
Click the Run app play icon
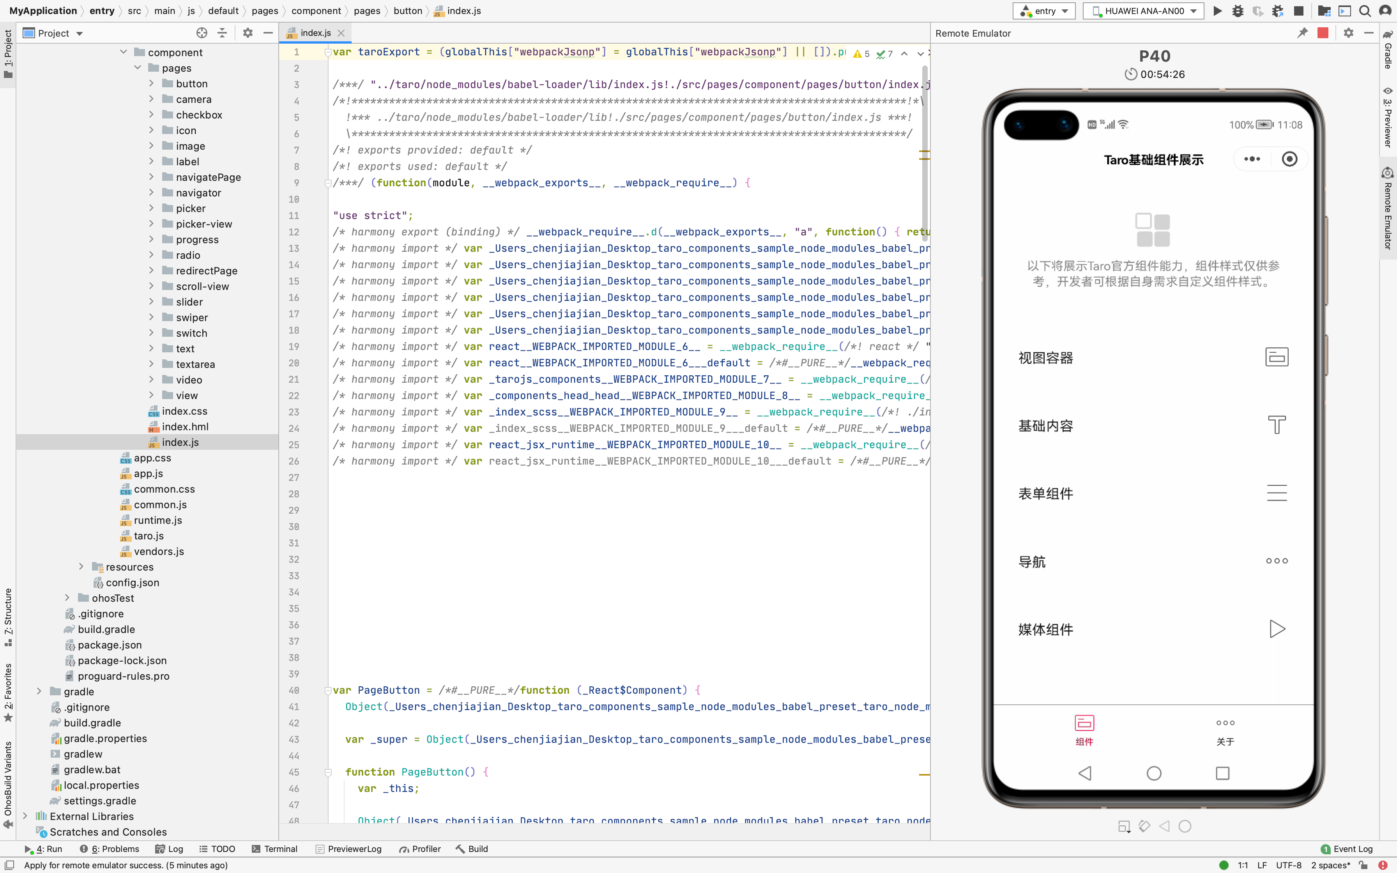pyautogui.click(x=1217, y=11)
